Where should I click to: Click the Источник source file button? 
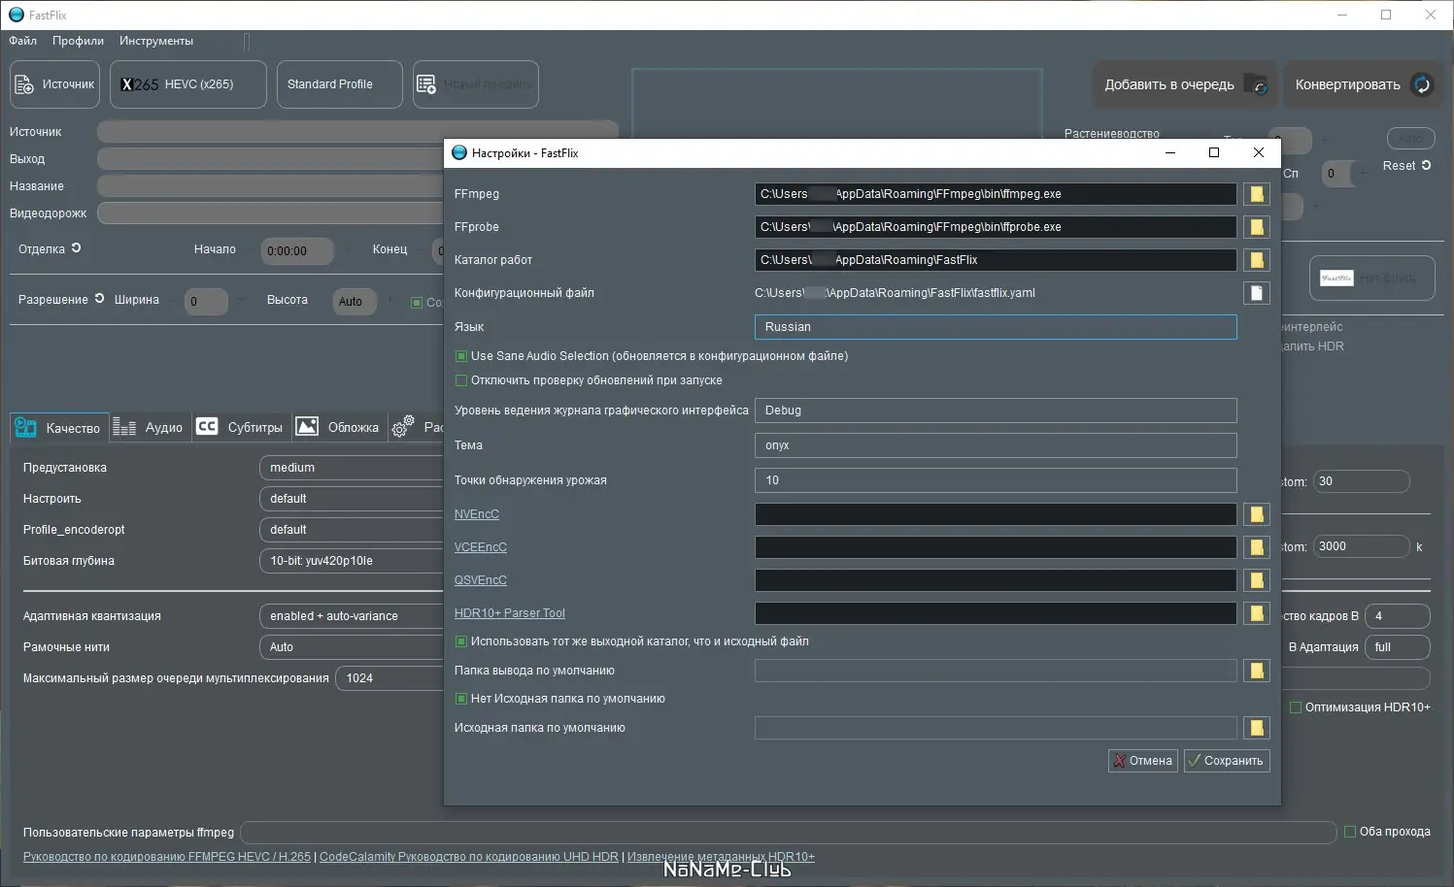click(54, 84)
